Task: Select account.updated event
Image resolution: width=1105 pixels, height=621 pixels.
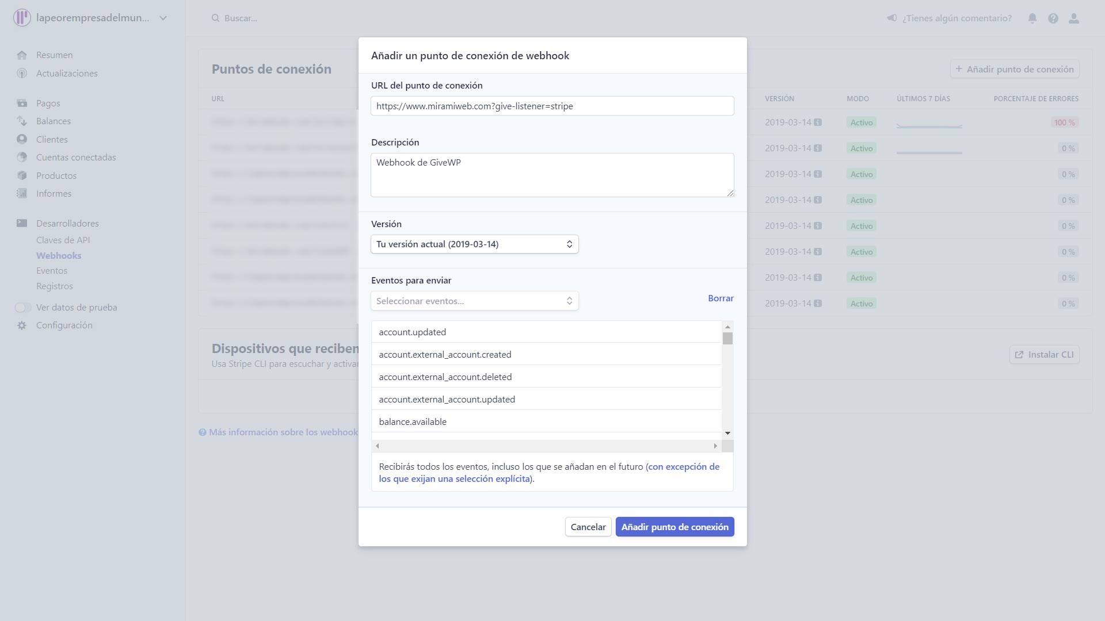Action: pyautogui.click(x=546, y=332)
